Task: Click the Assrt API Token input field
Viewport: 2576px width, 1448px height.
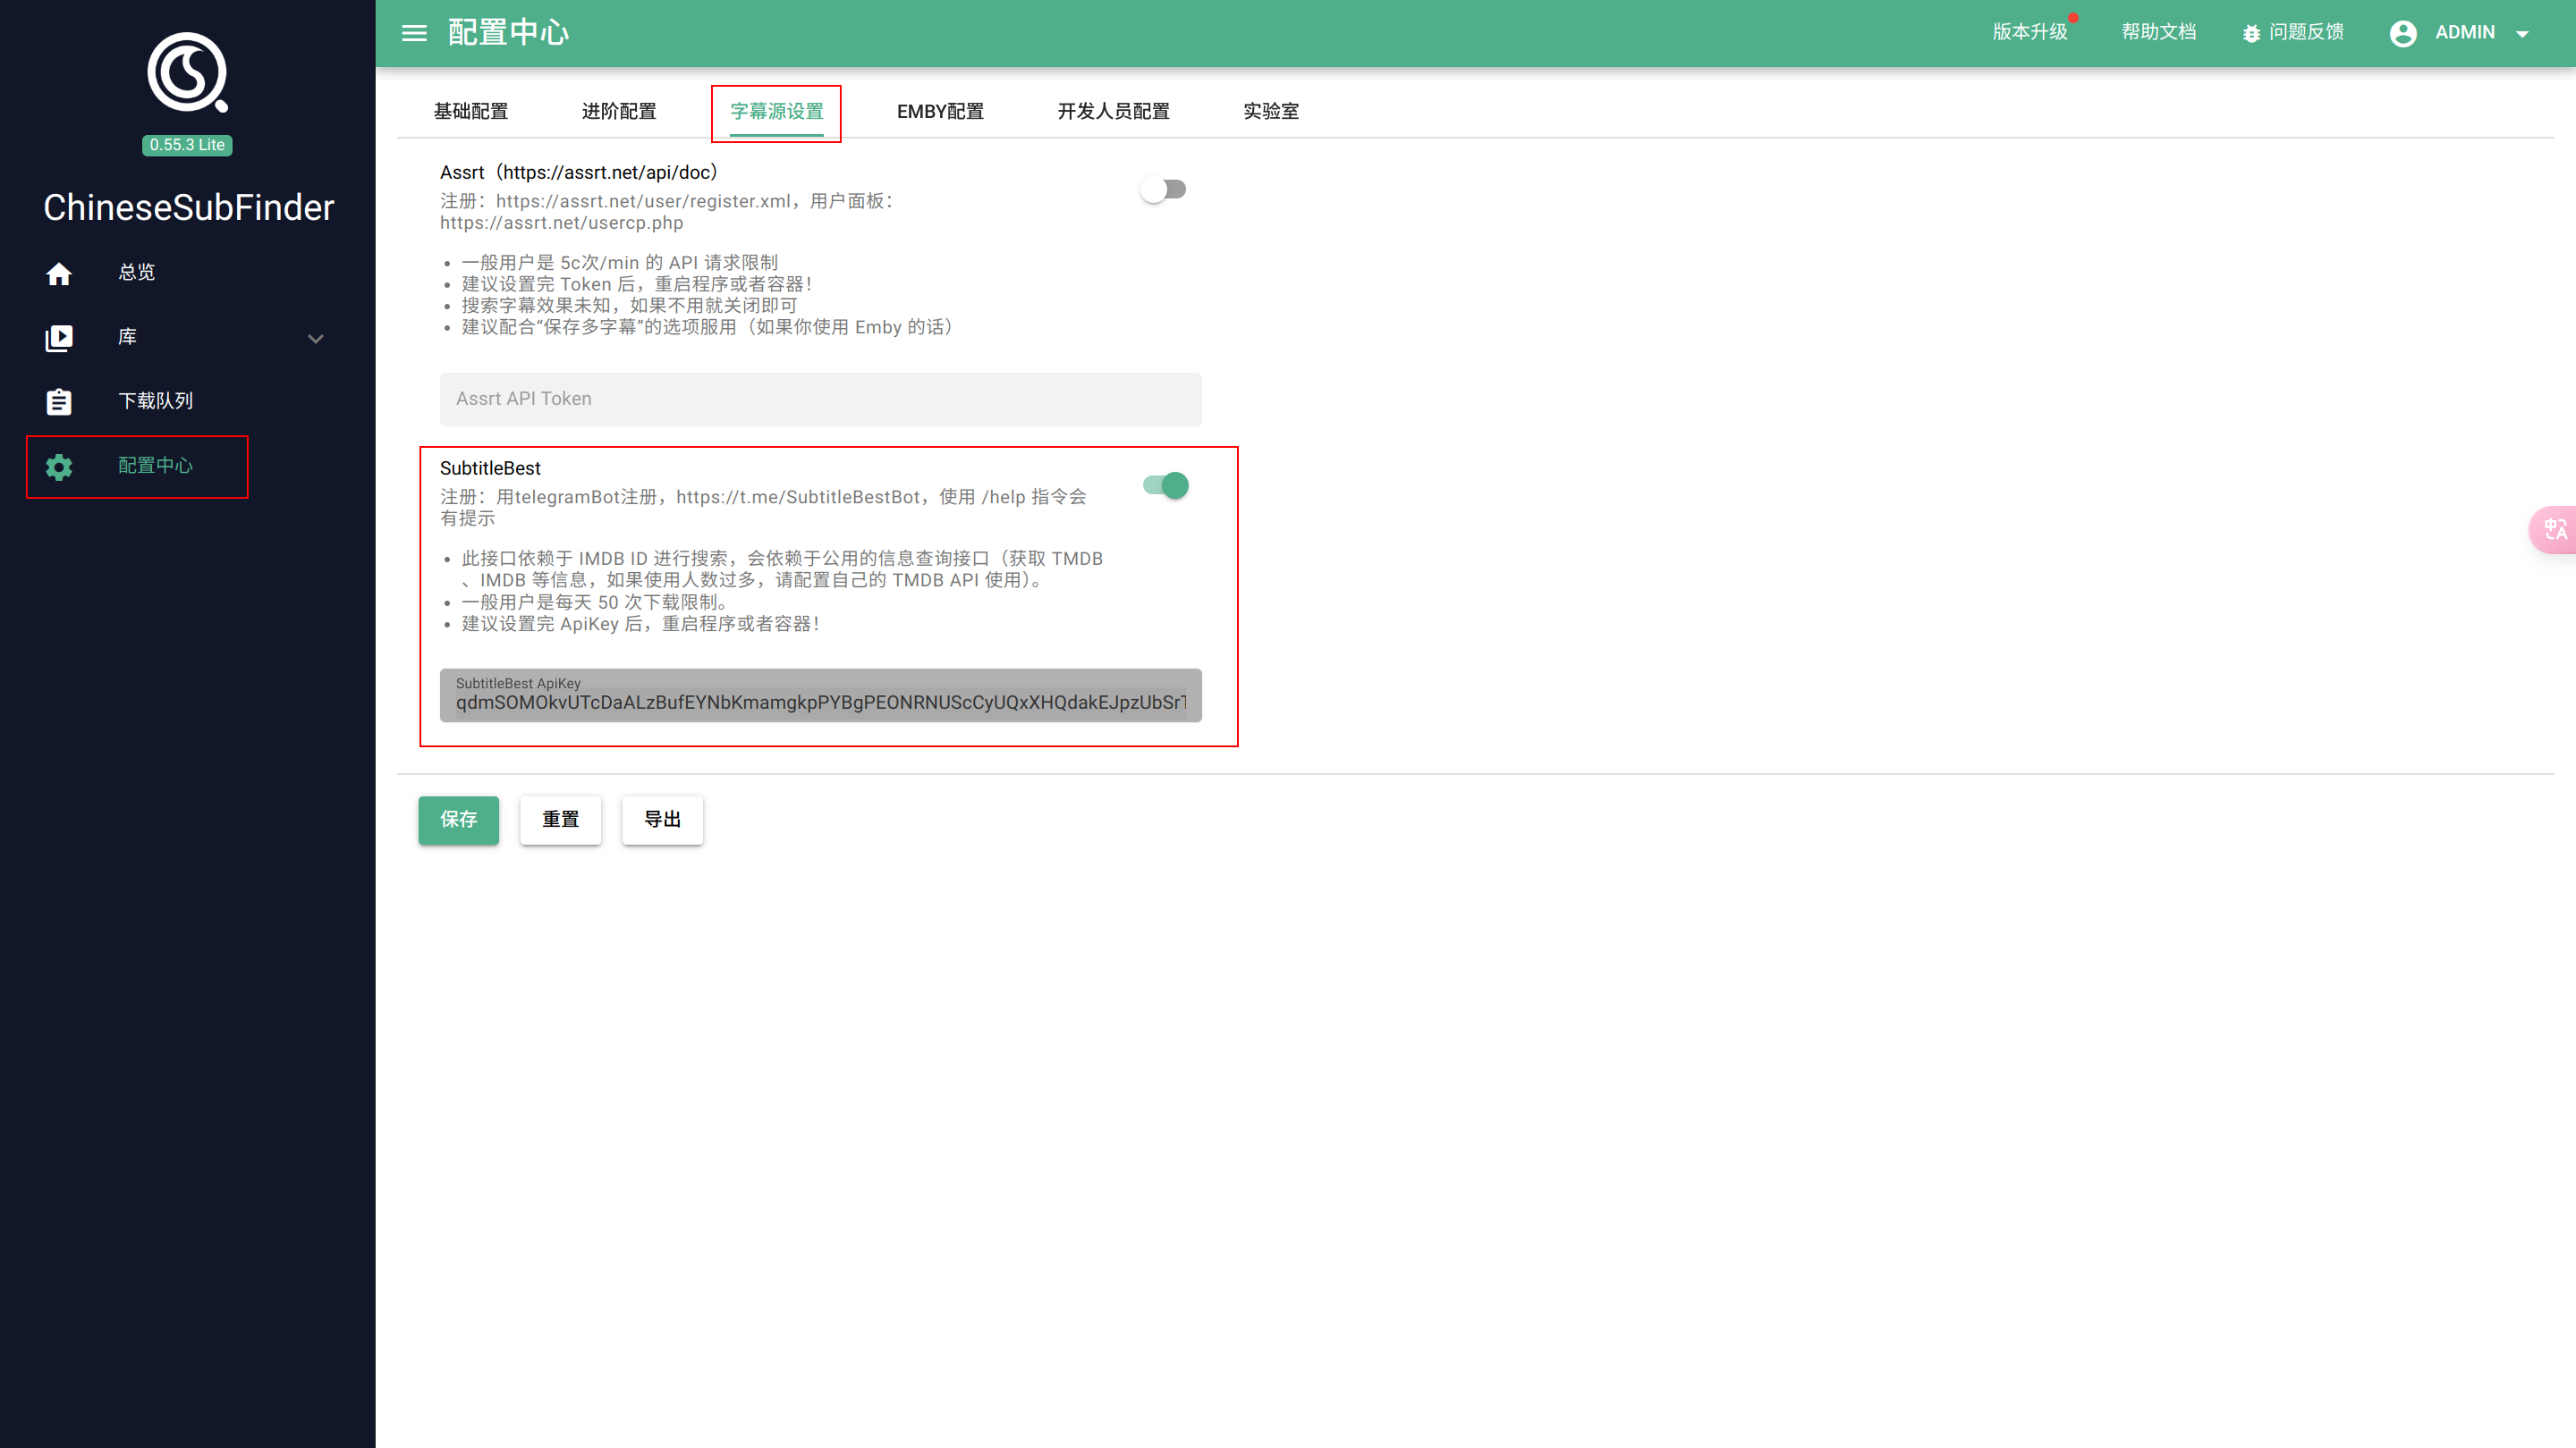Action: [821, 400]
